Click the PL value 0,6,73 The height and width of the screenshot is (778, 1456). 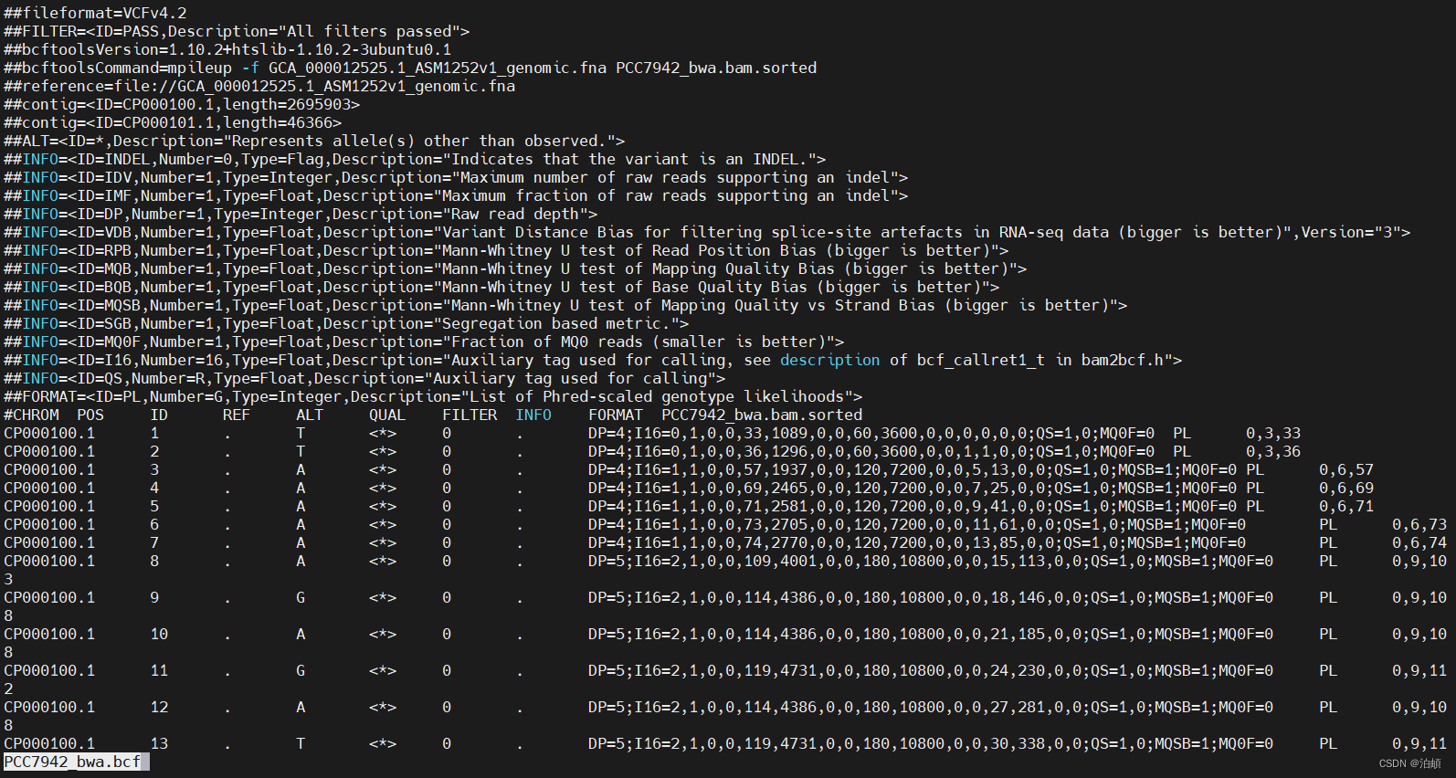[1419, 524]
